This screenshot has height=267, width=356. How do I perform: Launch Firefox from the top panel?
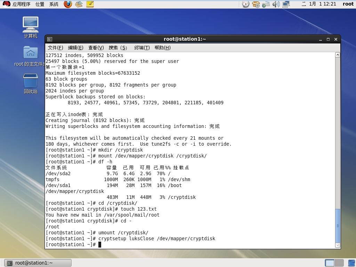coord(68,4)
